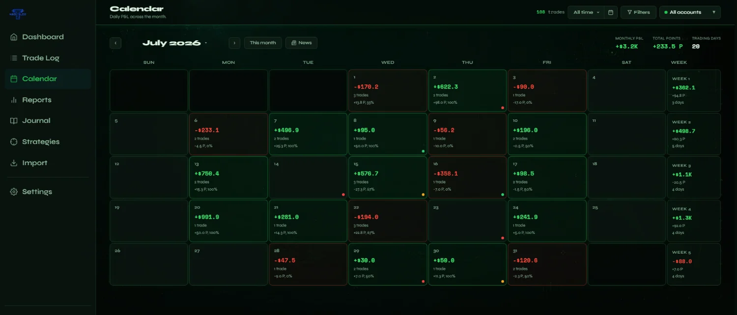737x315 pixels.
Task: Click the News button
Action: (301, 43)
